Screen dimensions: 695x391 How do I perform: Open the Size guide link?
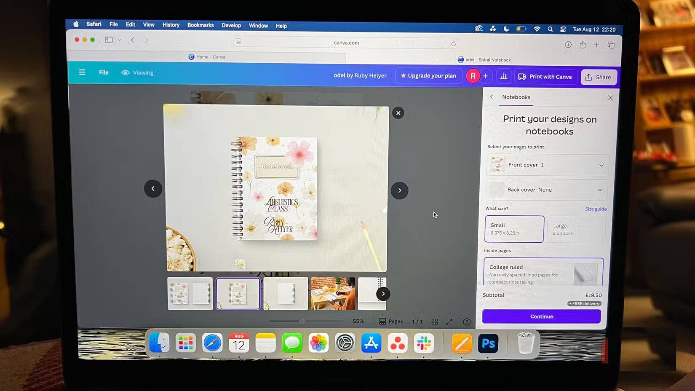(595, 209)
